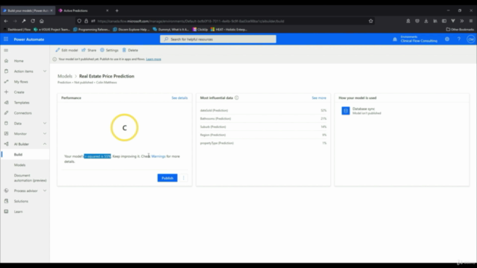Switch to the Active Predictions browser tab
The width and height of the screenshot is (477, 268).
click(x=83, y=10)
